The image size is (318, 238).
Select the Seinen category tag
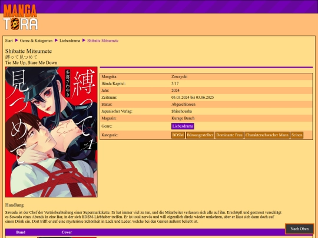pyautogui.click(x=297, y=135)
